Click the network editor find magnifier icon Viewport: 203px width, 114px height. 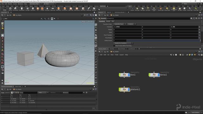[199, 55]
